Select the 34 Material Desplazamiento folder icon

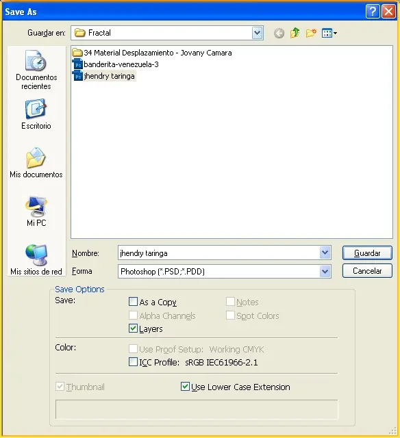pos(77,53)
